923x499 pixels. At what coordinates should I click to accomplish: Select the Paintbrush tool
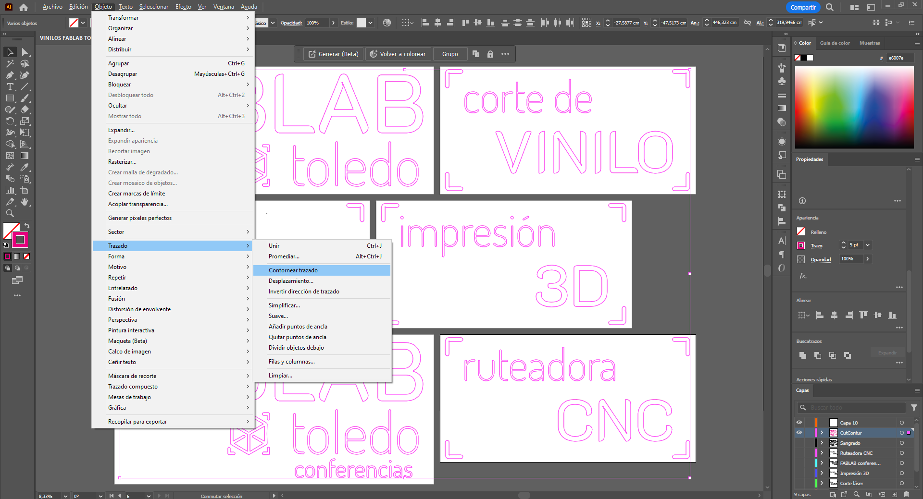point(25,98)
